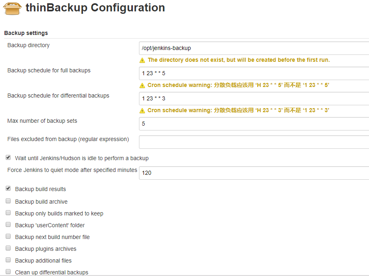Check Backup only builds marked to keep
The image size is (369, 276).
8,213
